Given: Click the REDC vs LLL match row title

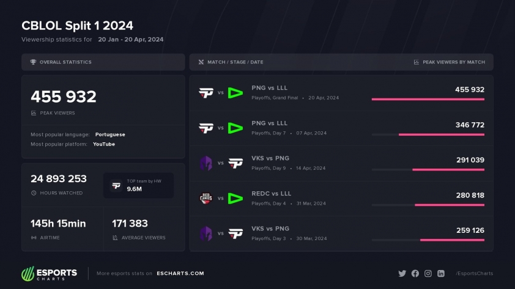Looking at the screenshot, I should coord(272,194).
